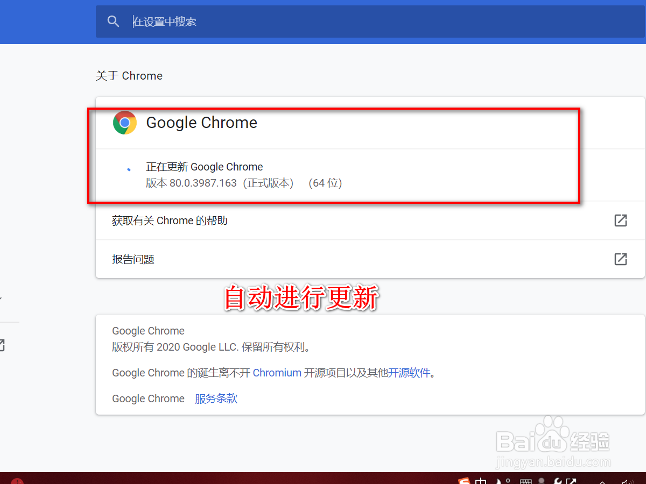Click the wrench tools icon in taskbar
This screenshot has width=646, height=484.
tap(558, 481)
